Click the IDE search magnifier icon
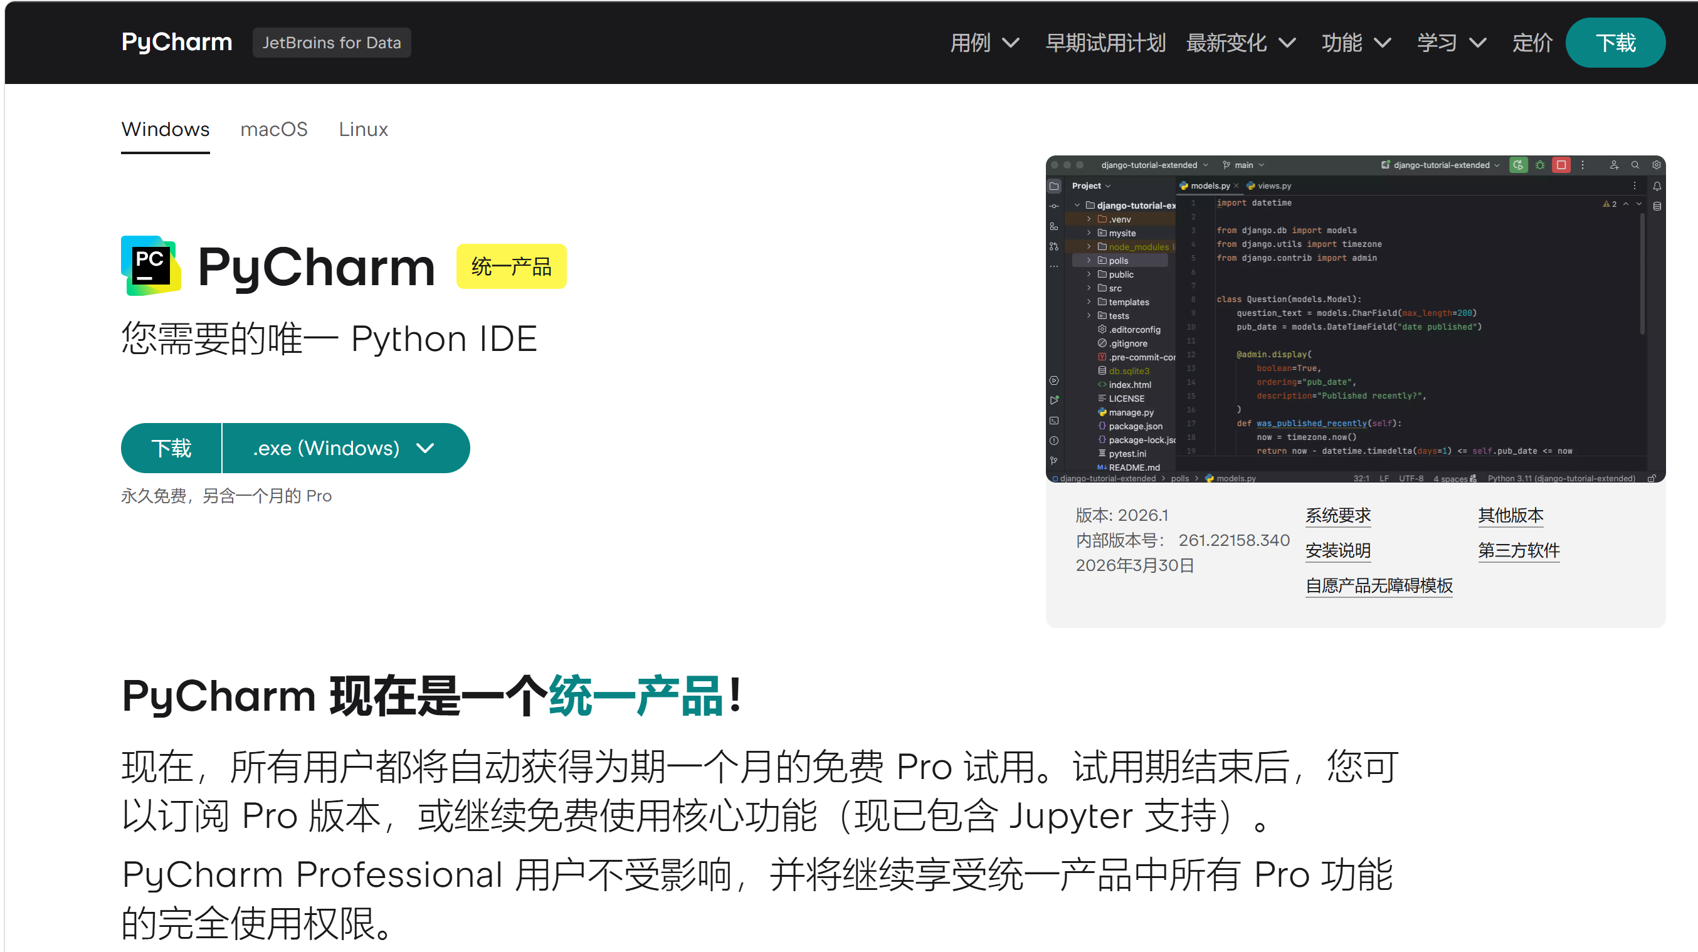This screenshot has height=952, width=1698. pos(1635,165)
